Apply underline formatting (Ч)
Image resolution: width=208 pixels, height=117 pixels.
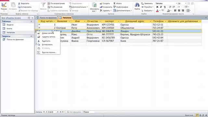165,7
